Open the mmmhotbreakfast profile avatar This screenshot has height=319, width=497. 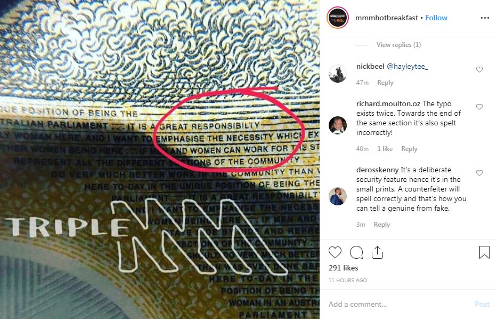[x=338, y=18]
